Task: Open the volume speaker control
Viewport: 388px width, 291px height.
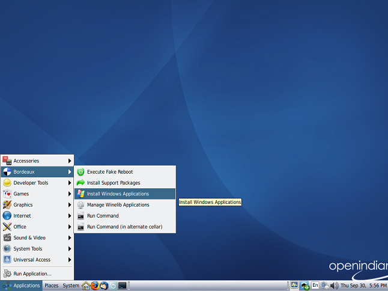Action: (x=335, y=286)
